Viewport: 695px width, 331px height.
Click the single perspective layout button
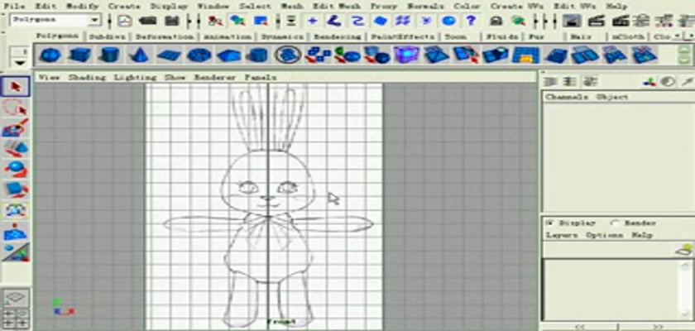coord(16,297)
